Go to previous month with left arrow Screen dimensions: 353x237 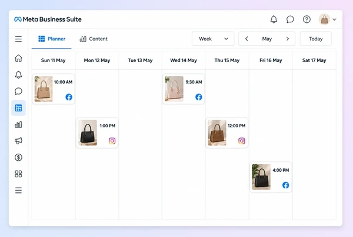(247, 39)
